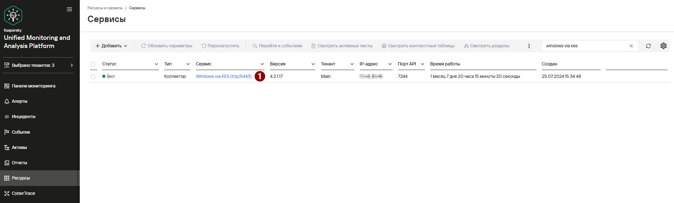This screenshot has width=674, height=203.
Task: Open table settings gear icon
Action: point(663,46)
